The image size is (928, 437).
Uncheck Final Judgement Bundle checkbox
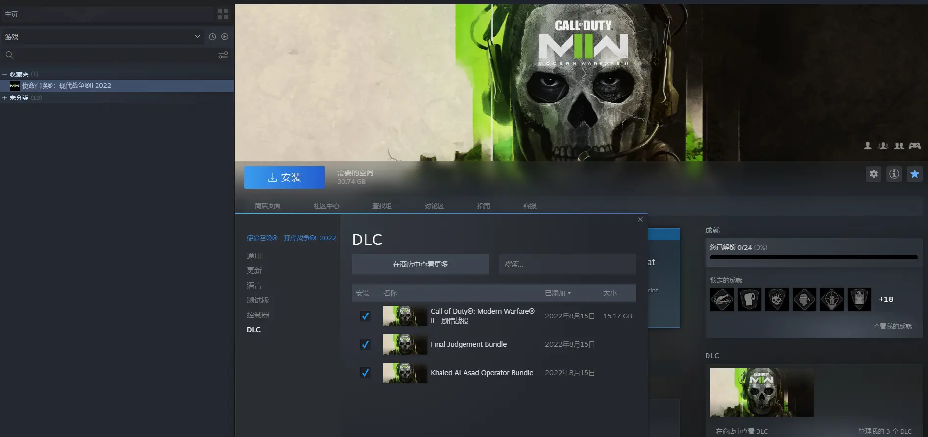pos(365,344)
